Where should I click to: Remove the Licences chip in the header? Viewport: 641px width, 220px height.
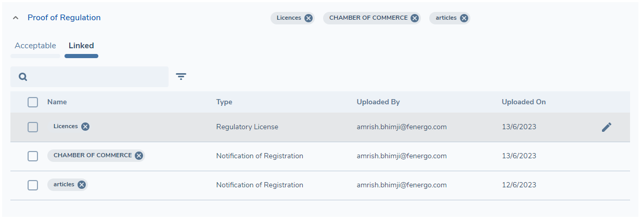[309, 18]
